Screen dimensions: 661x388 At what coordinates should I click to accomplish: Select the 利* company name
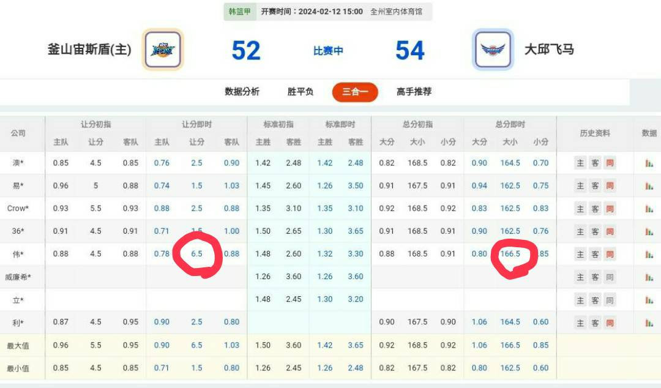point(18,323)
